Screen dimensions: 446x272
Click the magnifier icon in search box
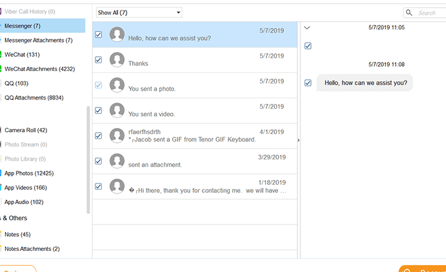point(409,12)
